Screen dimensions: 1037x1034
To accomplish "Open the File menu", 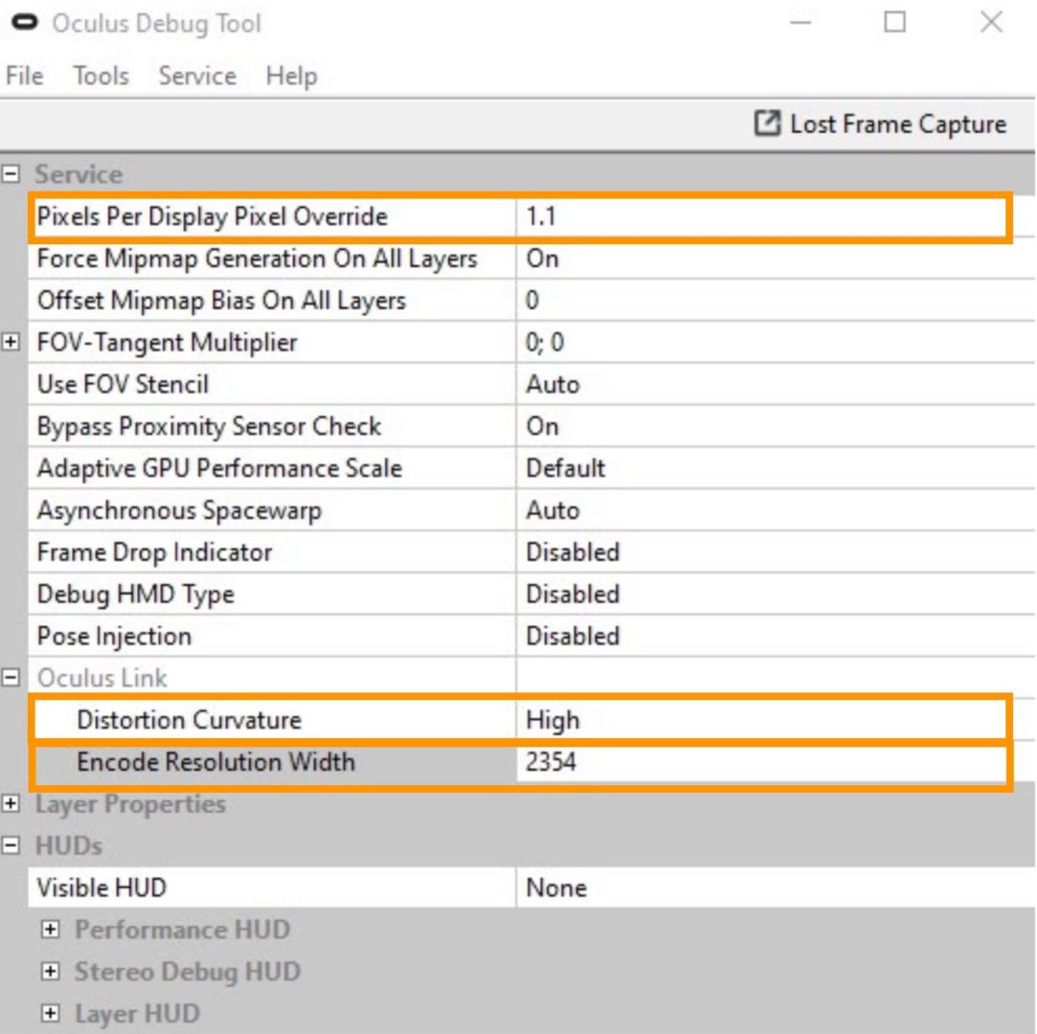I will click(x=25, y=76).
